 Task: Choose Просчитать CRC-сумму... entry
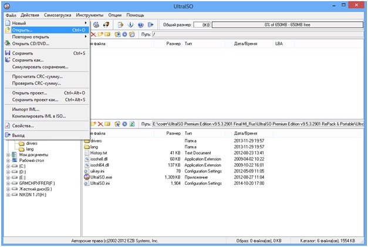click(47, 76)
